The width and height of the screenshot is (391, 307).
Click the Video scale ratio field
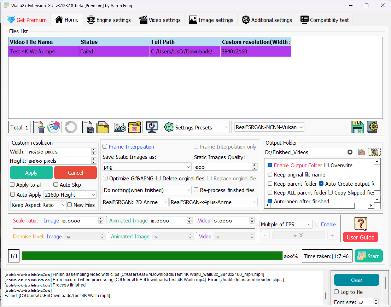point(231,220)
